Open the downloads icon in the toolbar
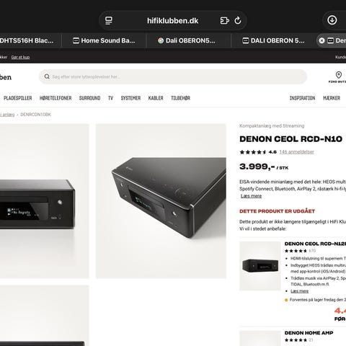The height and width of the screenshot is (346, 346). tap(332, 20)
